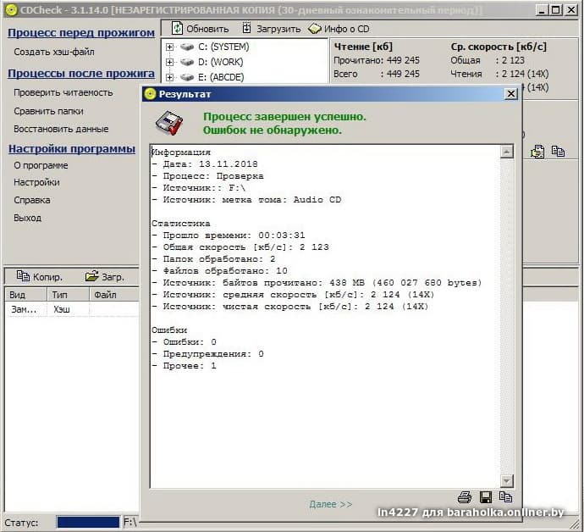The width and height of the screenshot is (584, 532).
Task: Select the D: (WORK) drive
Action: (221, 62)
